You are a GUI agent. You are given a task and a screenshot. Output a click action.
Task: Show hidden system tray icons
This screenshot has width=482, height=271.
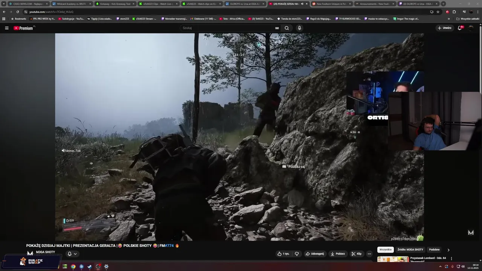440,266
